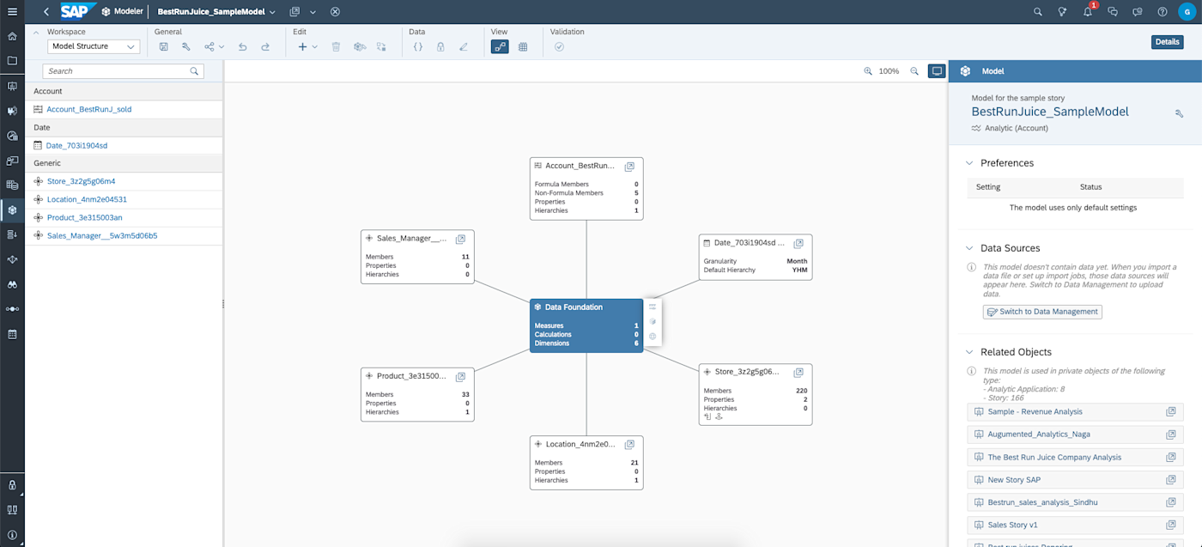
Task: Open New Story SAP related object
Action: [1076, 480]
